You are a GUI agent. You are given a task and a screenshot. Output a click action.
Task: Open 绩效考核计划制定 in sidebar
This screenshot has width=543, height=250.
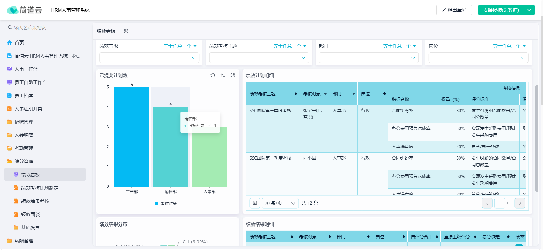[40, 188]
